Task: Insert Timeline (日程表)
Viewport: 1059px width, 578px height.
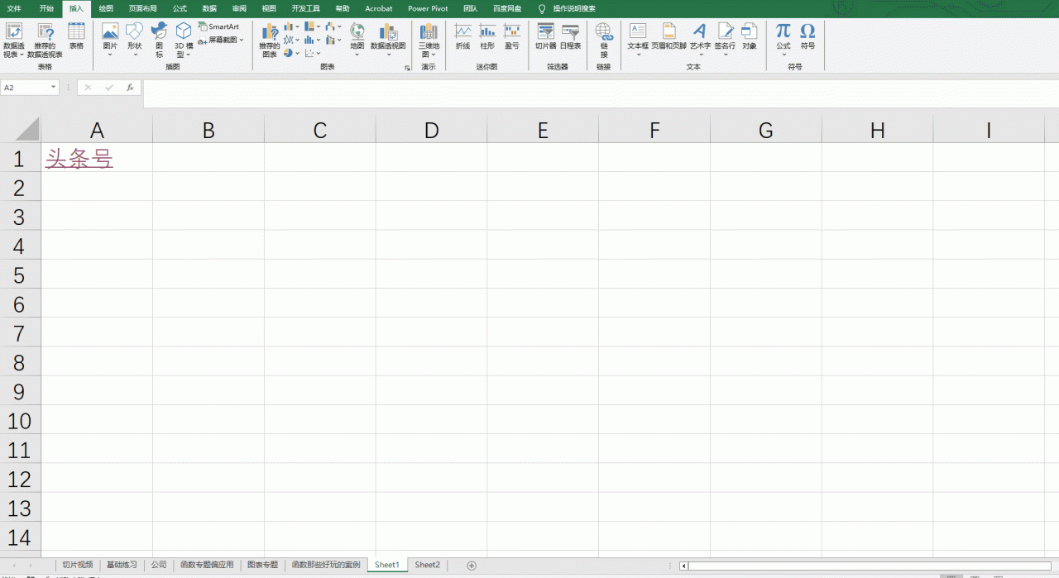Action: 571,37
